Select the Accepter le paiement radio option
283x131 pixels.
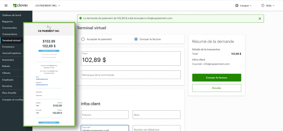pyautogui.click(x=83, y=39)
